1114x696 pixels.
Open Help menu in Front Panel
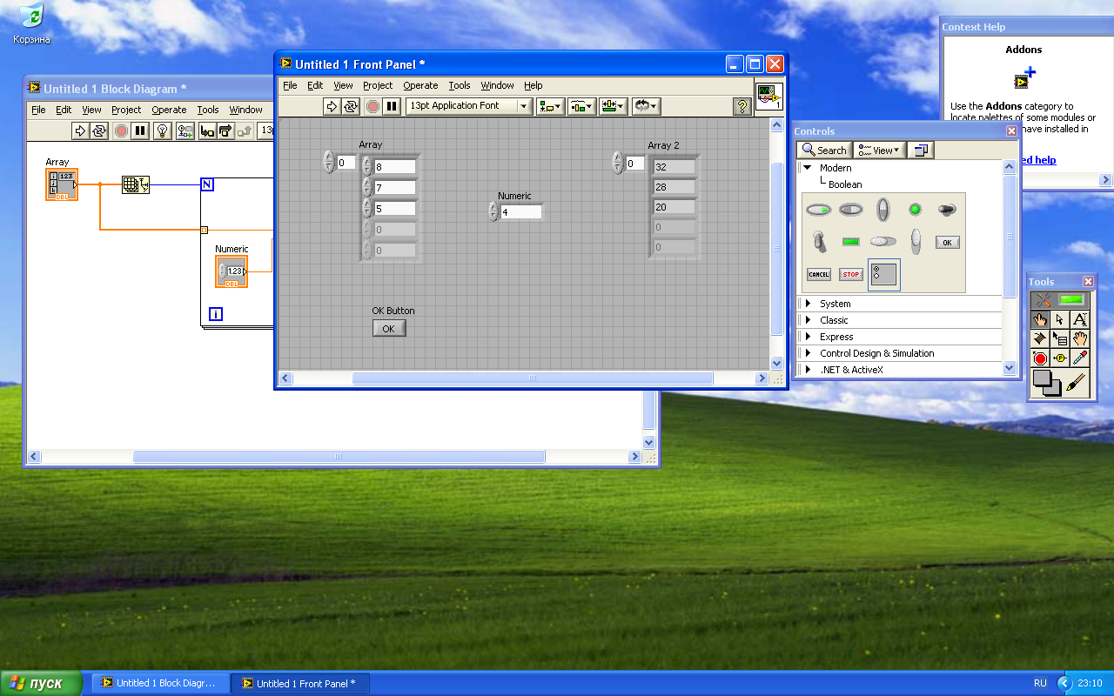[x=534, y=85]
